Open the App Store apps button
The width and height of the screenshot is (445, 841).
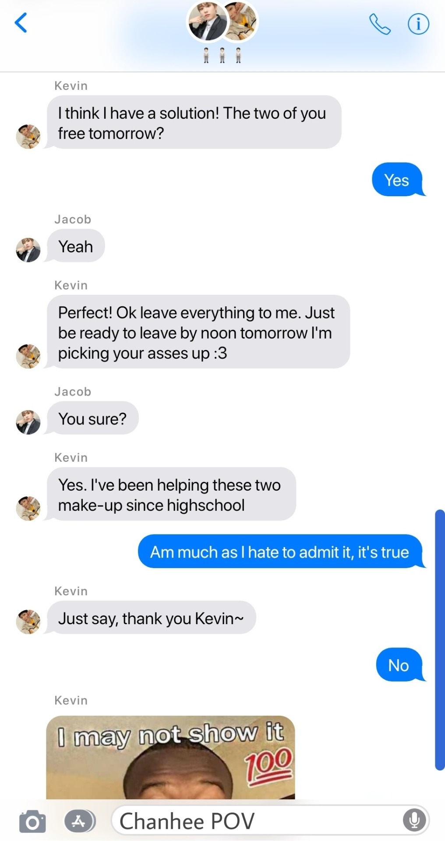tap(80, 821)
